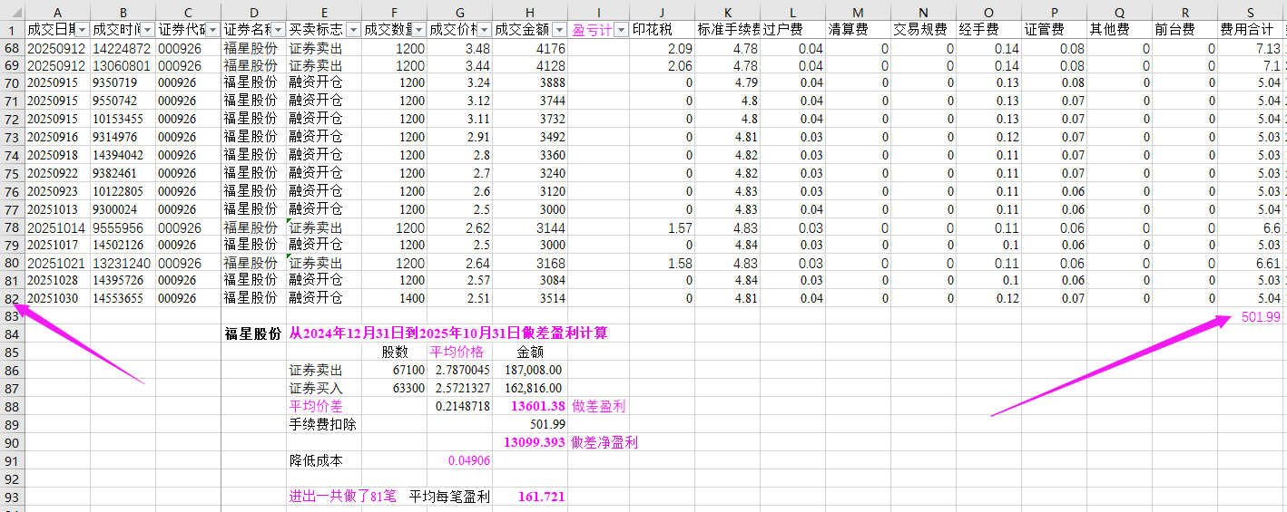Select column K by its header letter

point(728,12)
